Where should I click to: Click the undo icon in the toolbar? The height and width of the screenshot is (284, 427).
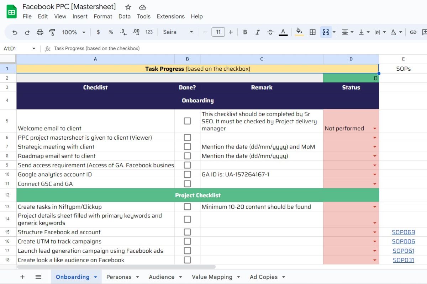coord(15,32)
